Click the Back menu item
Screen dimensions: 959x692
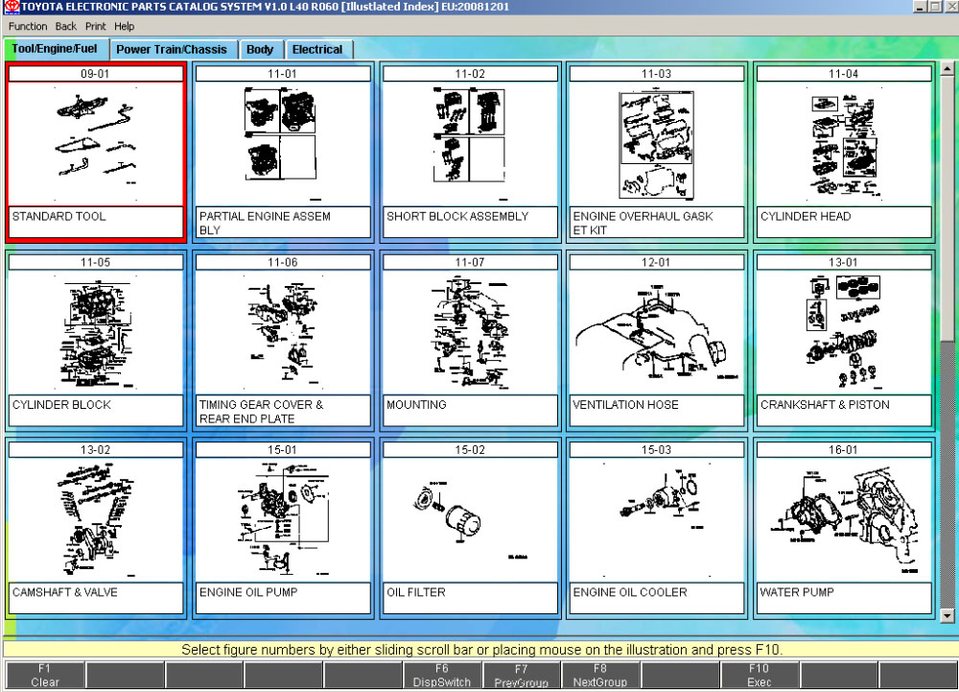coord(66,26)
